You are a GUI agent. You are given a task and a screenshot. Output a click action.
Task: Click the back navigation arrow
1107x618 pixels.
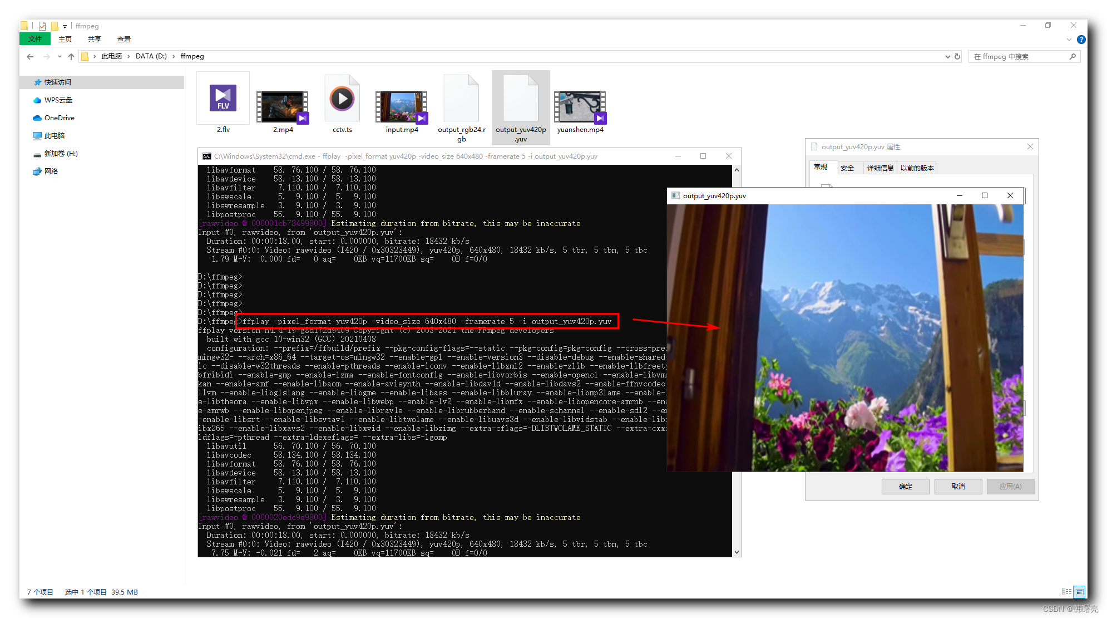[x=29, y=56]
